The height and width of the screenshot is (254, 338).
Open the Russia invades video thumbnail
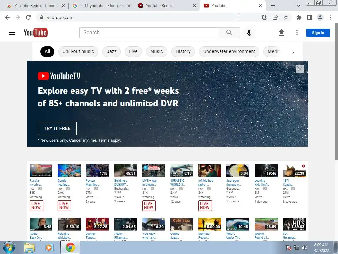click(x=41, y=171)
